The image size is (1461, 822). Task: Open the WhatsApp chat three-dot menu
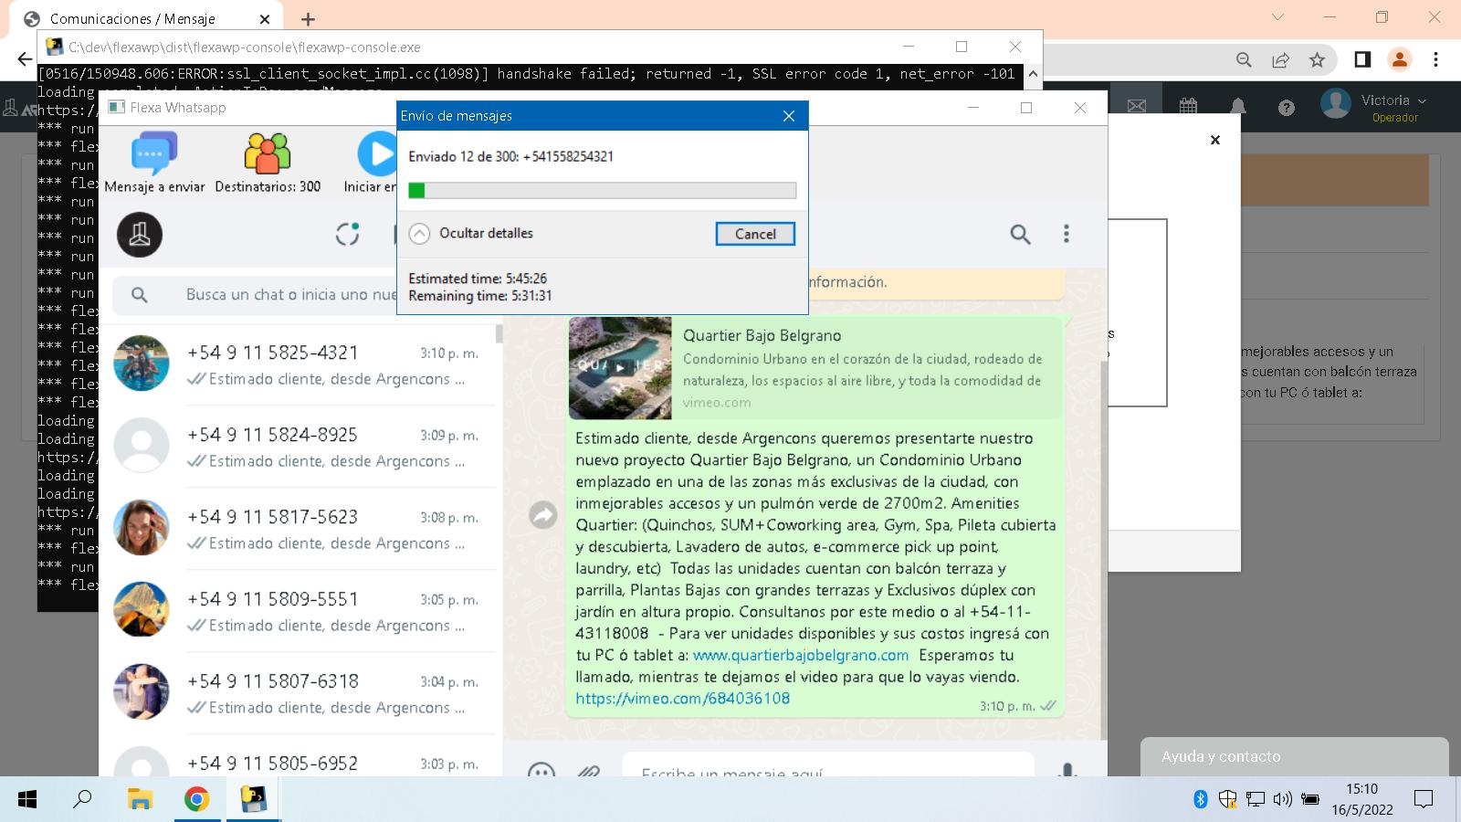[x=1066, y=234]
